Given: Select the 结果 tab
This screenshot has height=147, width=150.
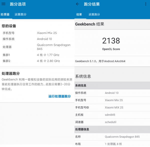Looking at the screenshot, I should [79, 14].
